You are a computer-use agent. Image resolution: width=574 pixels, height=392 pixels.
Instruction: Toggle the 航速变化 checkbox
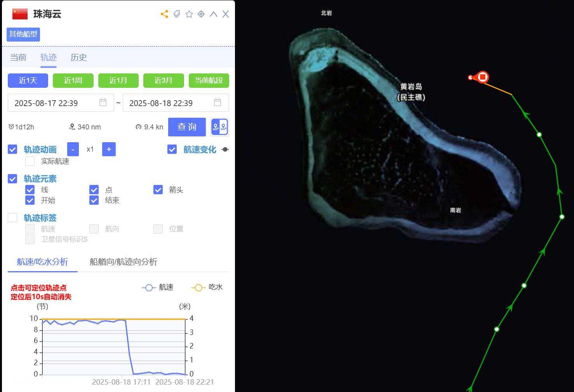[x=172, y=149]
